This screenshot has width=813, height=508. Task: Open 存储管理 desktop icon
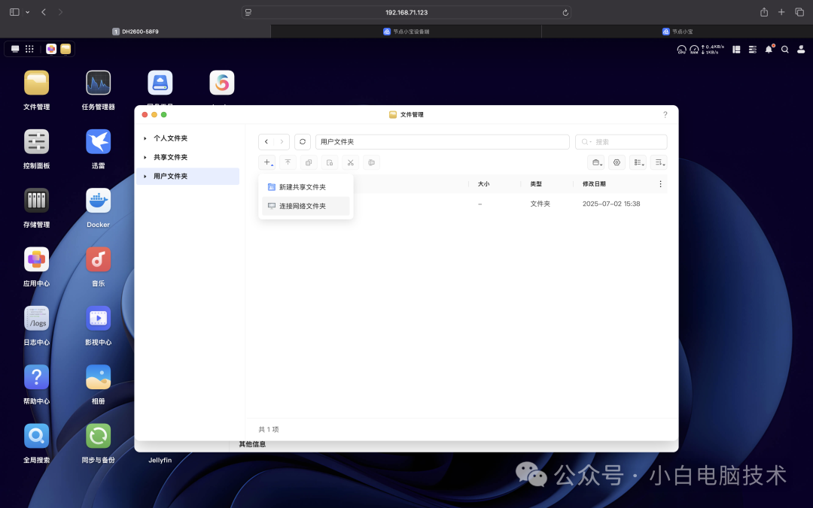[36, 201]
